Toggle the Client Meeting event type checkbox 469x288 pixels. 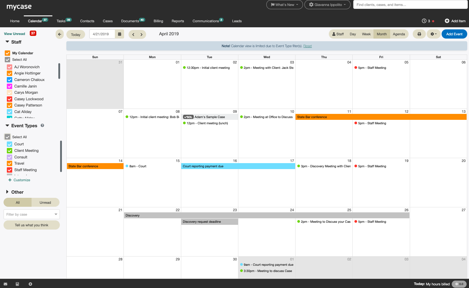pyautogui.click(x=10, y=151)
